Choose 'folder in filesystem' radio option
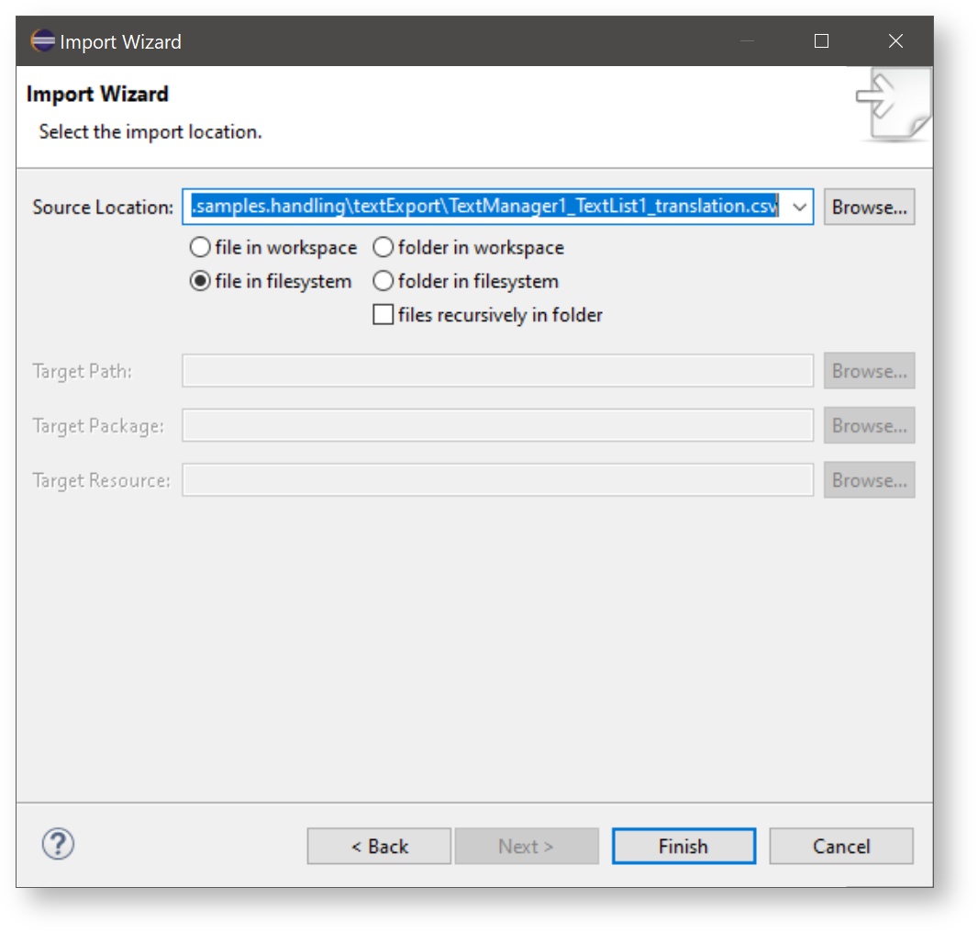Viewport: 978px width, 932px height. pyautogui.click(x=383, y=282)
